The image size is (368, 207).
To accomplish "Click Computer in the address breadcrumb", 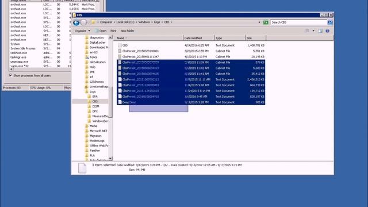I will click(106, 22).
